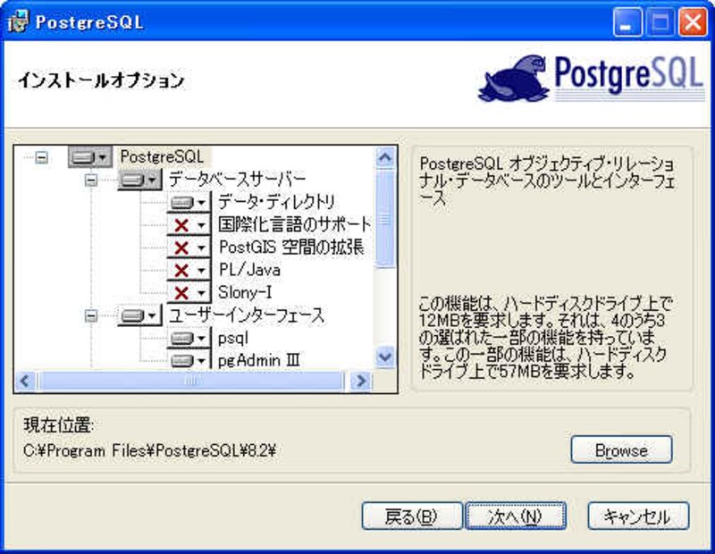Viewport: 715px width, 554px height.
Task: Select the データ・ディレクトリ tree item
Action: 277,202
